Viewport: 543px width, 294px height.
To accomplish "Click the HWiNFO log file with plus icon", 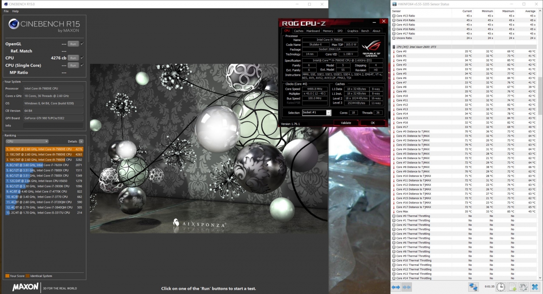I will click(512, 287).
